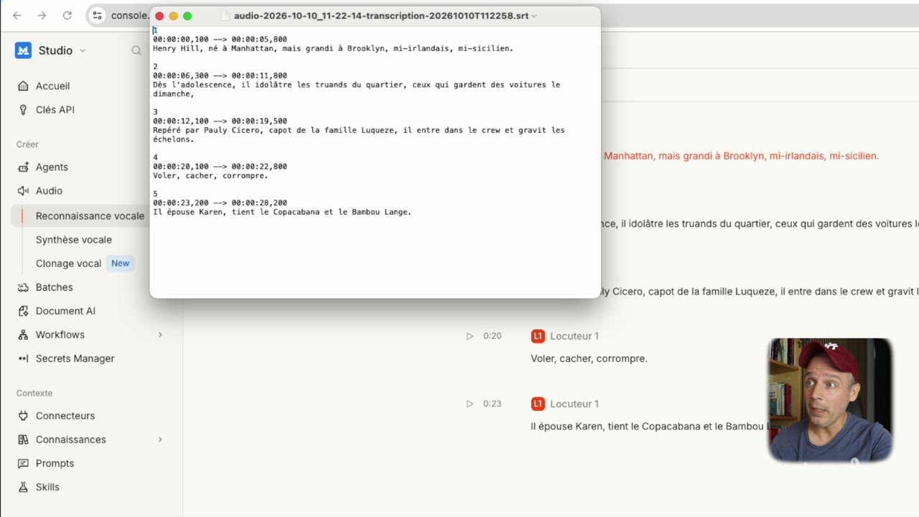This screenshot has height=517, width=919.
Task: Click the Prompts icon
Action: [x=23, y=463]
